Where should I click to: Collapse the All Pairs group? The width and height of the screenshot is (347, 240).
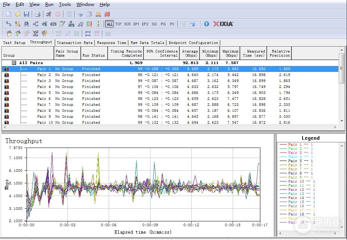click(x=14, y=63)
